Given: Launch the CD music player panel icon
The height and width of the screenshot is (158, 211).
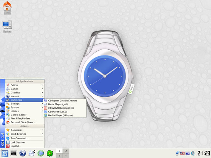Looking at the screenshot, I should click(32, 153).
